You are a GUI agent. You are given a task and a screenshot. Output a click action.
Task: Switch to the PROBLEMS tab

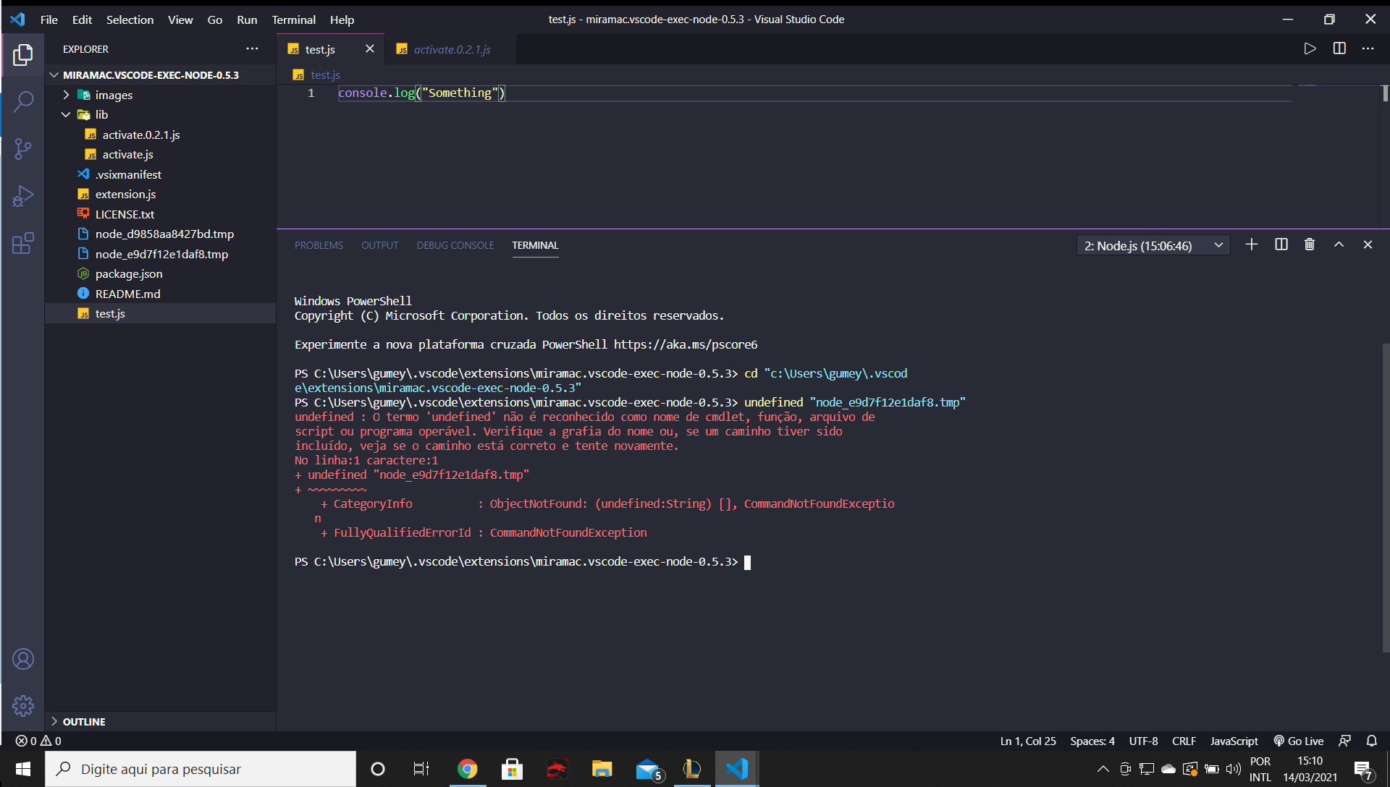(319, 245)
